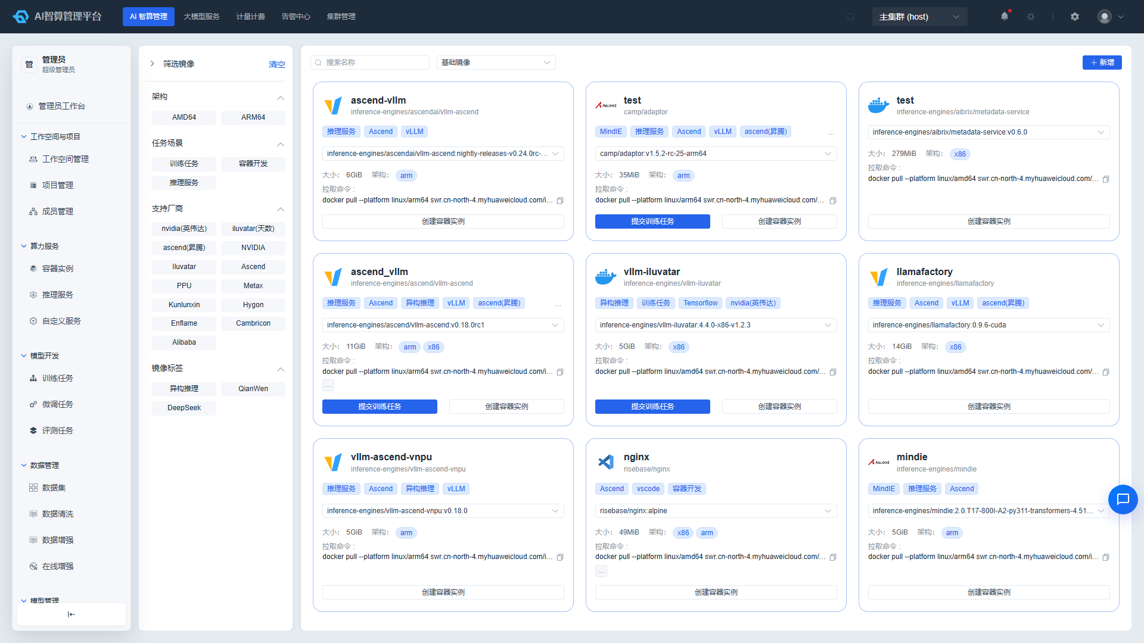The height and width of the screenshot is (643, 1144).
Task: Click the nginx VS Code logo
Action: (606, 462)
